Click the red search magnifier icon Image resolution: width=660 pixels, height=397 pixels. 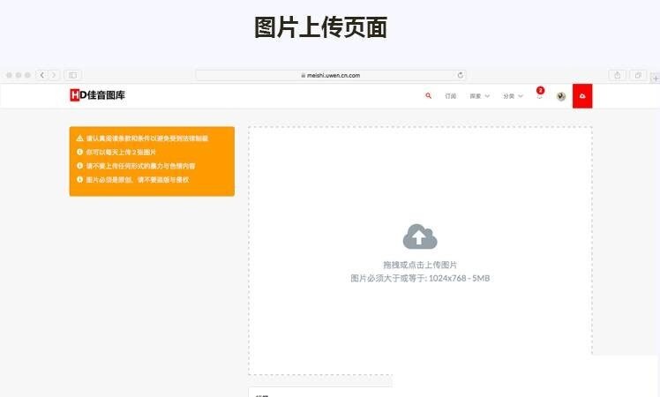pos(428,96)
